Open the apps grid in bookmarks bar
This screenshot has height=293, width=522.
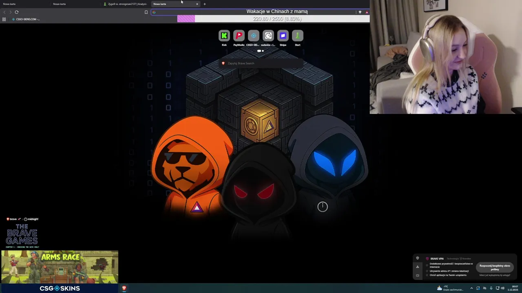coord(4,19)
